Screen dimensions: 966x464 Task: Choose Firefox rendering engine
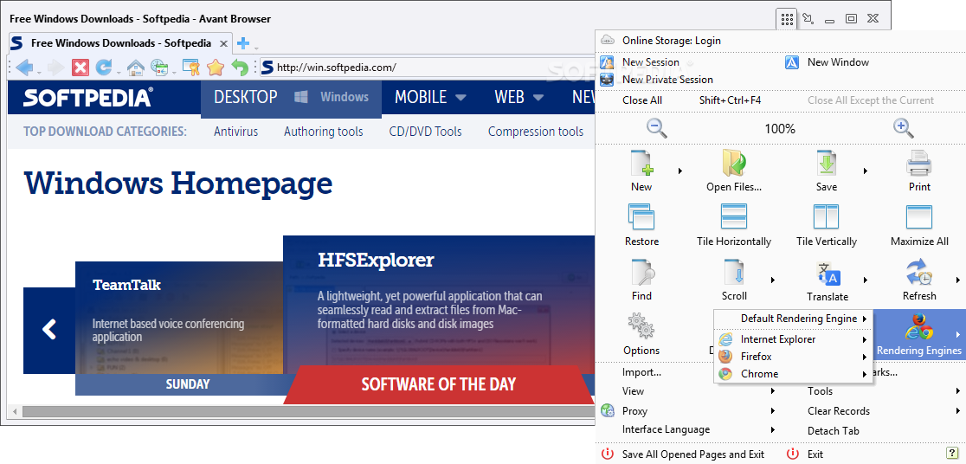tap(793, 357)
